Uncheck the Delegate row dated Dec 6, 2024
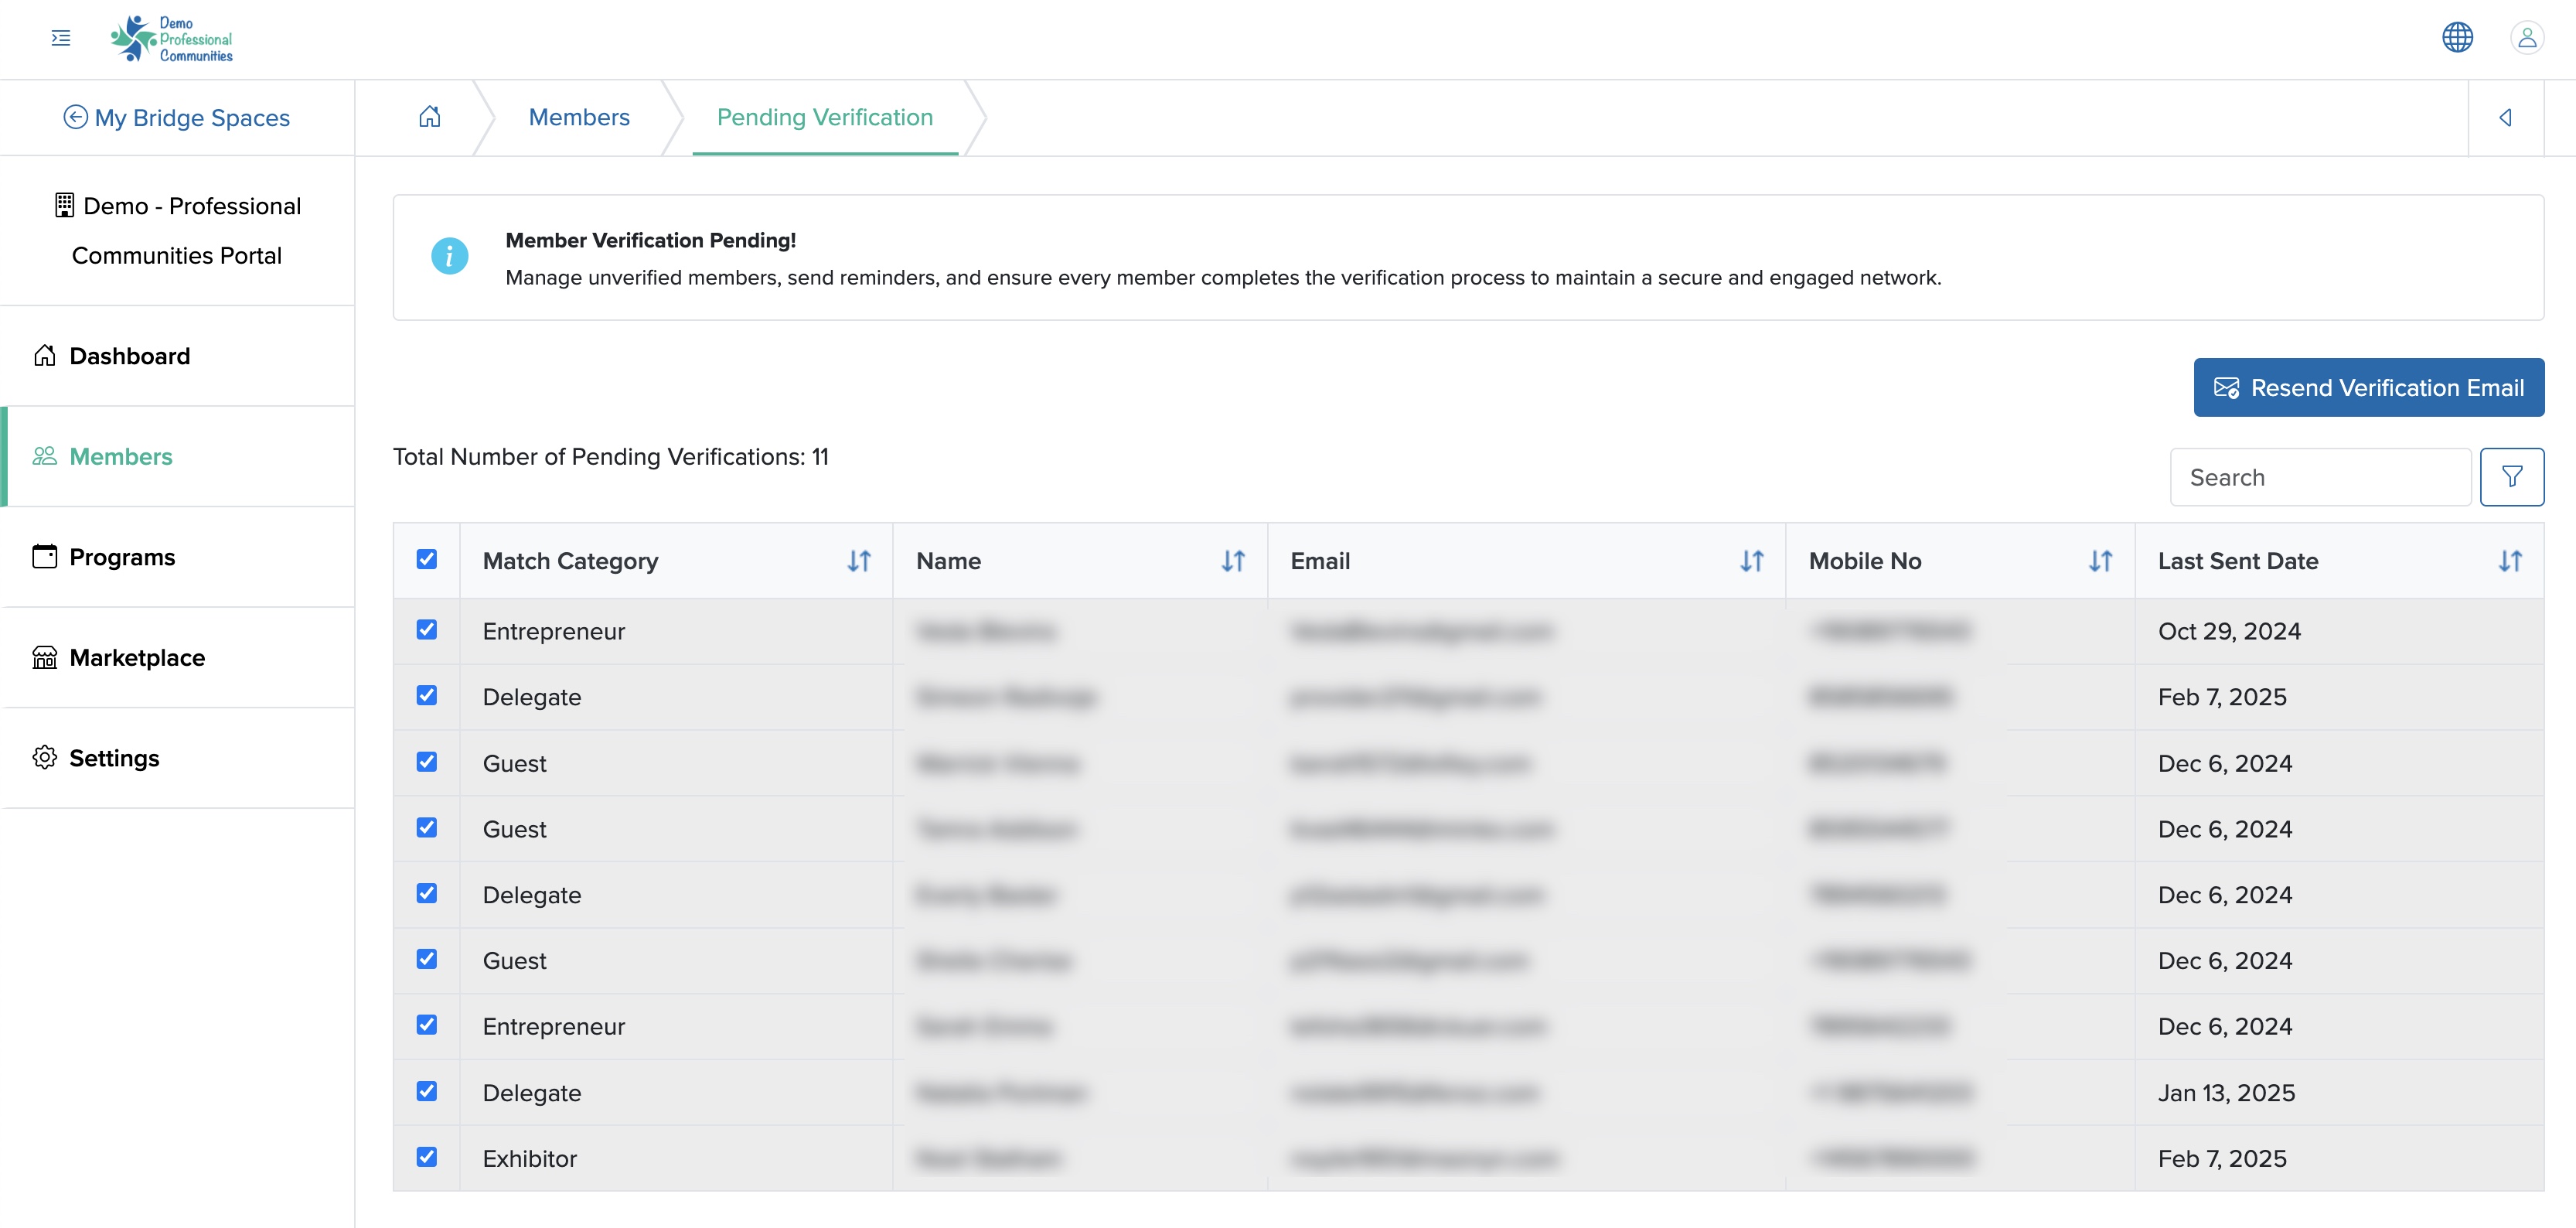The width and height of the screenshot is (2576, 1228). 427,893
